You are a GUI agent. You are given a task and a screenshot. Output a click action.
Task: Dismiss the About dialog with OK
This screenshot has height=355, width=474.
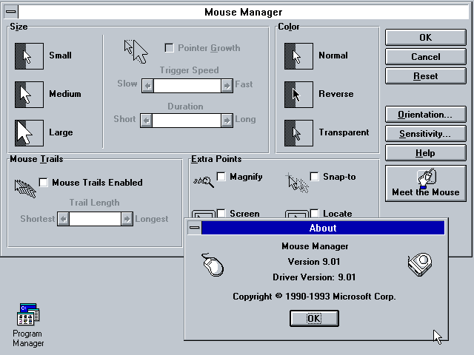(x=314, y=318)
